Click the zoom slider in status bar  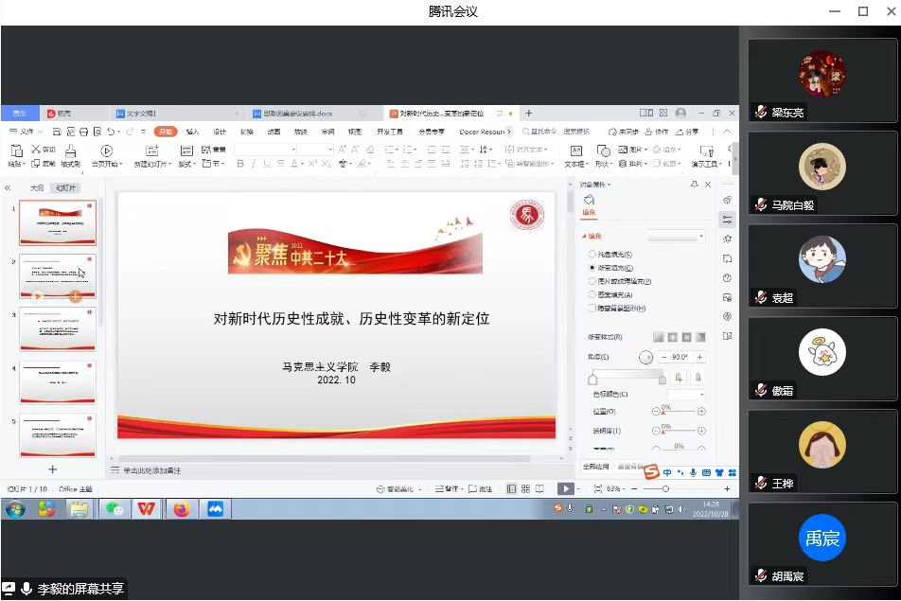(666, 488)
